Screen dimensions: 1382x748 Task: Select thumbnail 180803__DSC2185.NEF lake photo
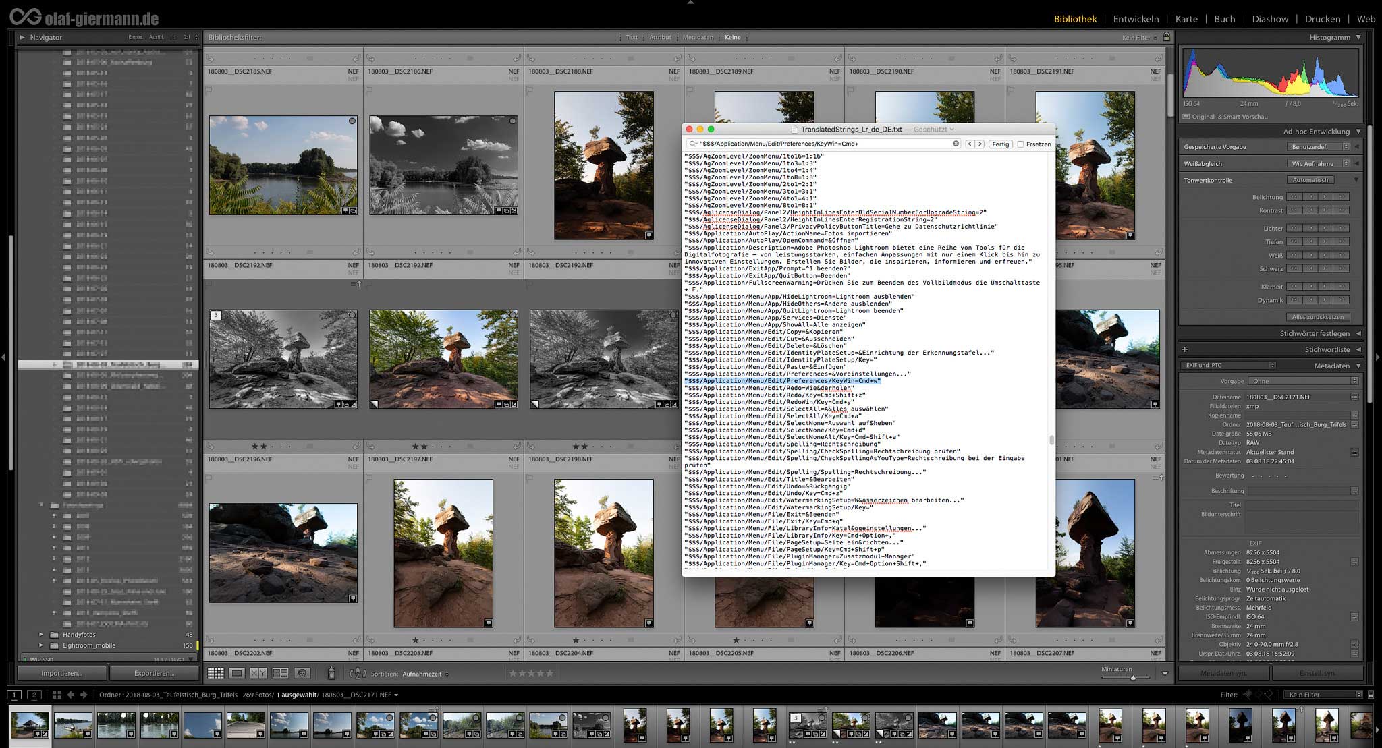coord(283,165)
